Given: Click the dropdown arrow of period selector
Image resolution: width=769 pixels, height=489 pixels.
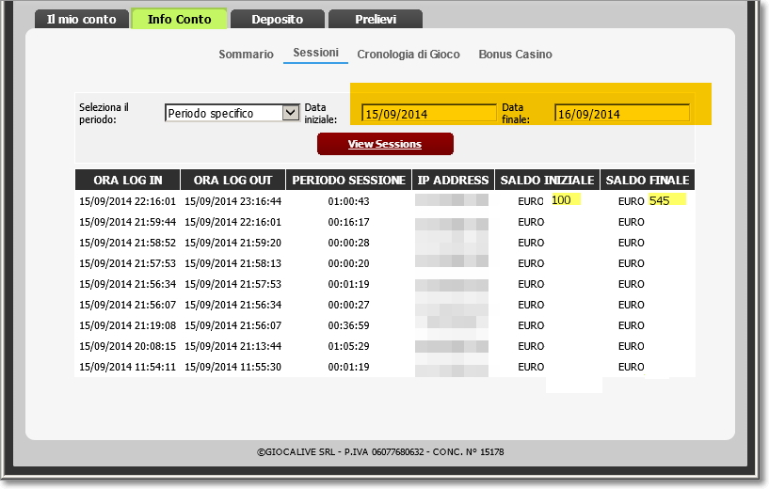Looking at the screenshot, I should (x=290, y=113).
